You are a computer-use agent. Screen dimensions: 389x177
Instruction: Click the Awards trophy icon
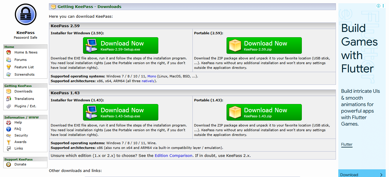(x=9, y=142)
